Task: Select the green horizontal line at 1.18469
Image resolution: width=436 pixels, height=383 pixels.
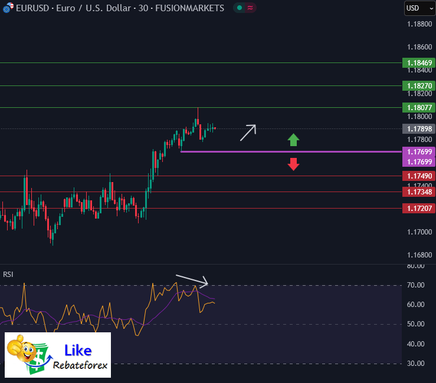Action: point(201,63)
